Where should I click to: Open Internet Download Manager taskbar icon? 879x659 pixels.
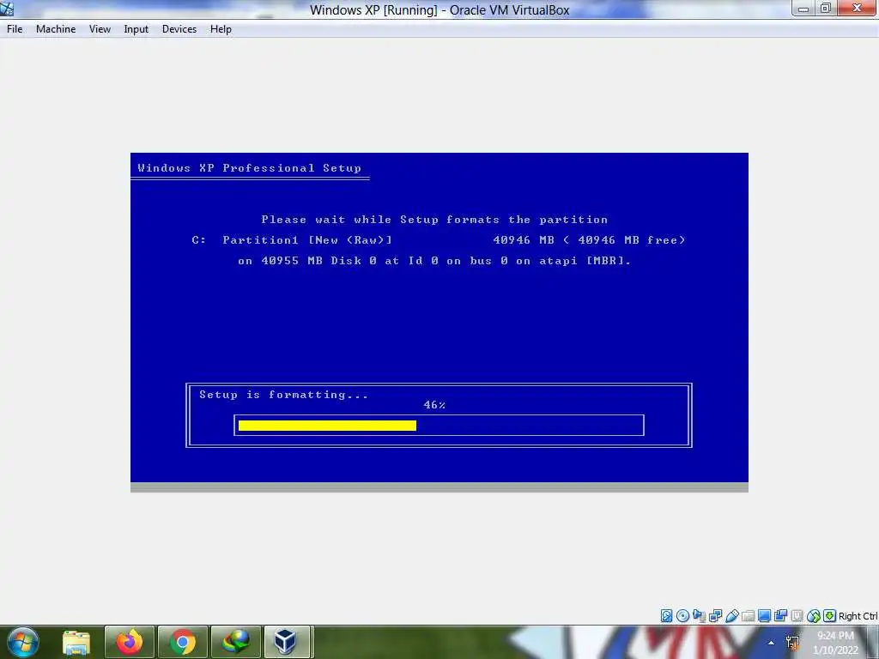(236, 642)
